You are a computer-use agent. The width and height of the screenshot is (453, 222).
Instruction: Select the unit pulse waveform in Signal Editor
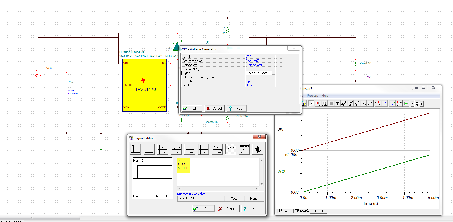pos(135,149)
